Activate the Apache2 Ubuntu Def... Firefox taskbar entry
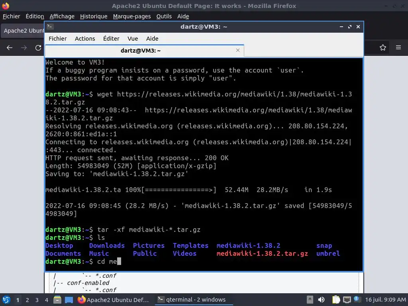Viewport: 408px width, 306px height. click(114, 300)
